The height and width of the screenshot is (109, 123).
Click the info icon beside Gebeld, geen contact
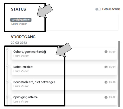45,52
